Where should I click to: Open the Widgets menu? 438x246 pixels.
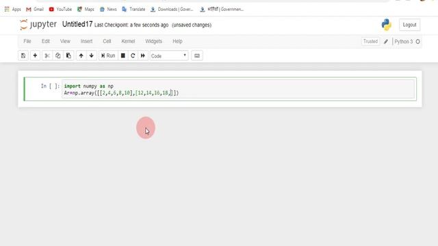(x=153, y=41)
